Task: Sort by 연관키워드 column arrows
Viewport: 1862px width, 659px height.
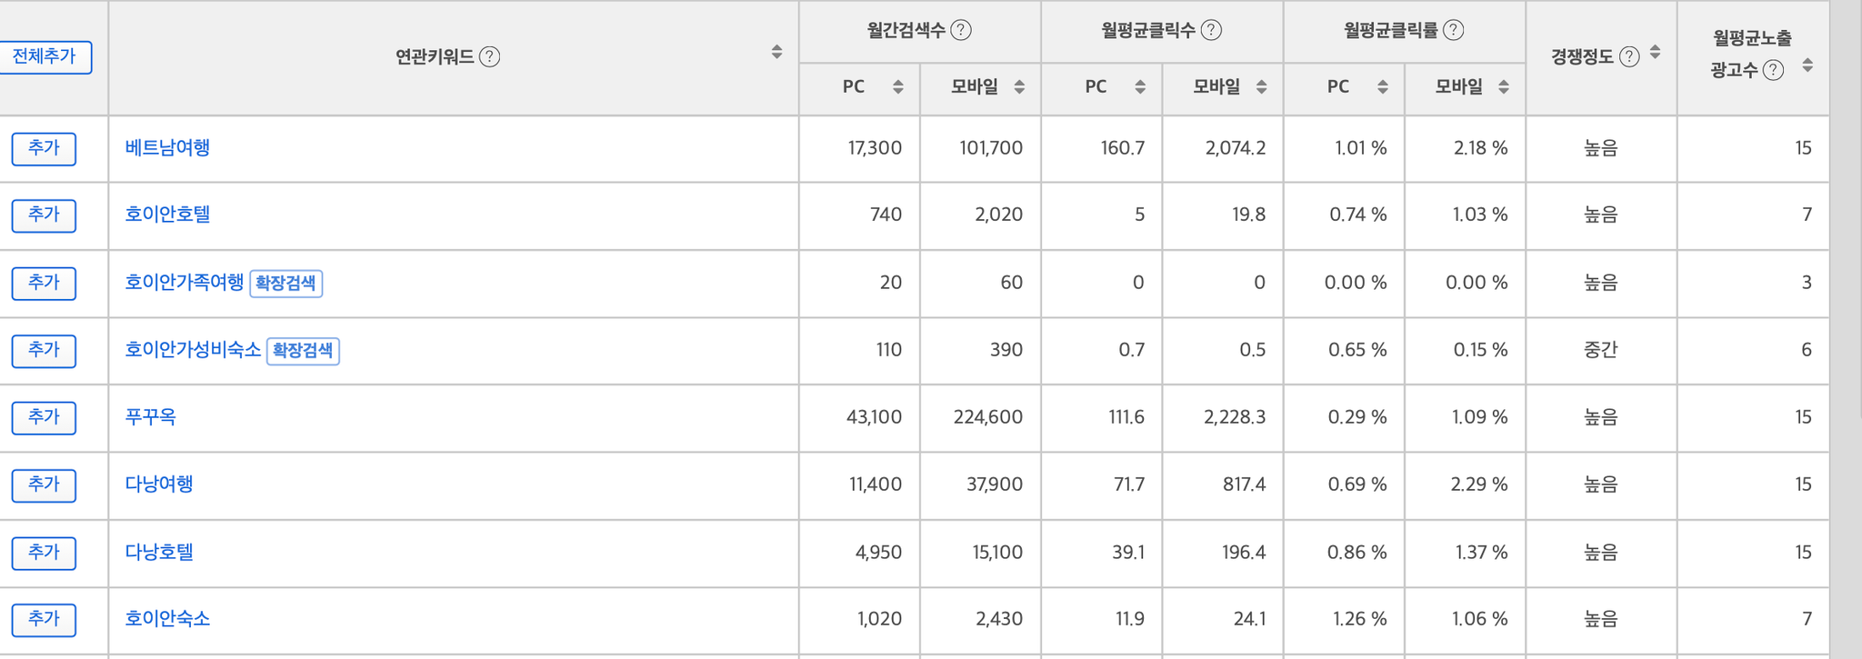Action: click(x=776, y=53)
